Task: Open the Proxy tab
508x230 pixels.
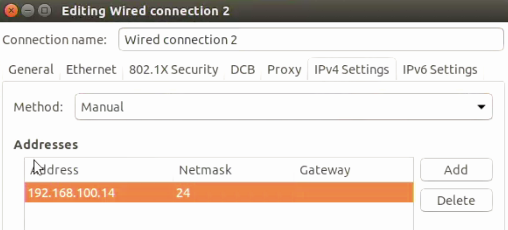Action: point(284,69)
